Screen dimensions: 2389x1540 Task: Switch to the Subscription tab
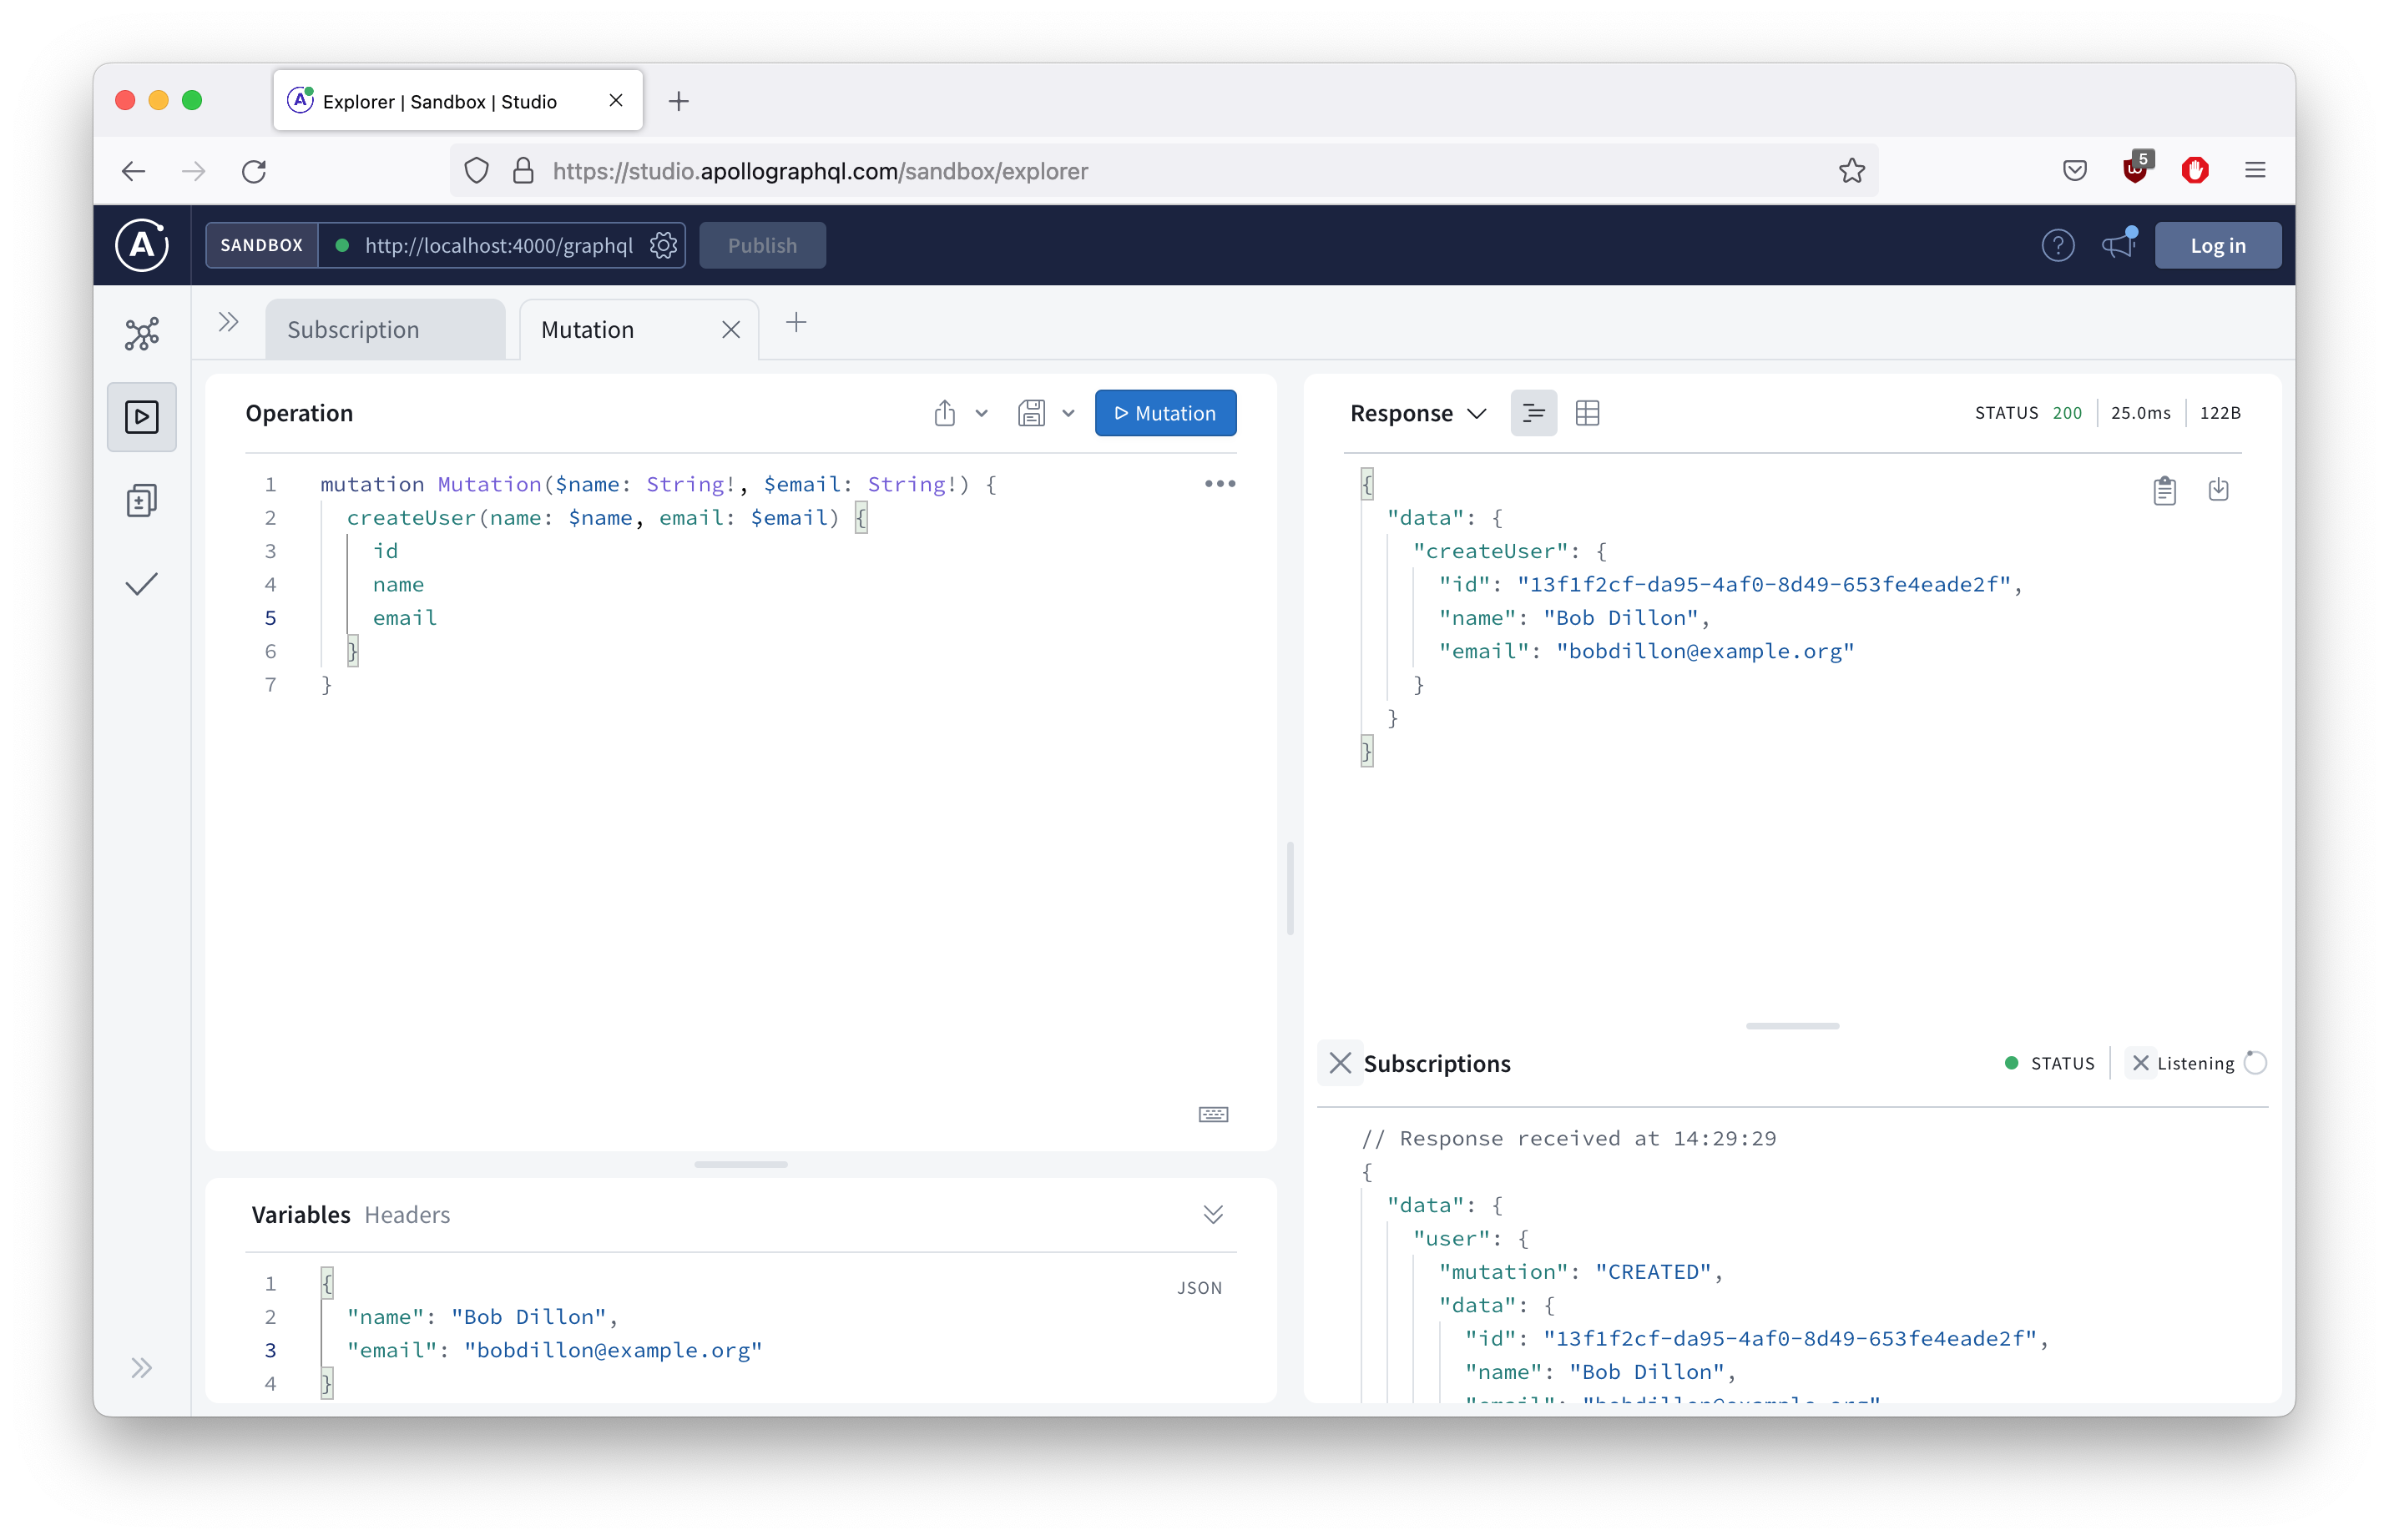click(x=385, y=330)
